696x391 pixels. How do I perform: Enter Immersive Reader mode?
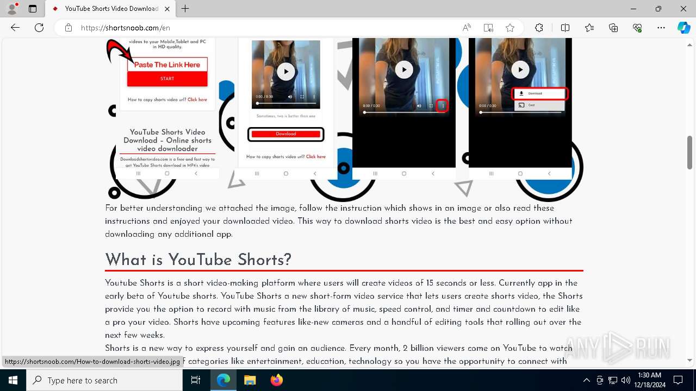(x=488, y=28)
